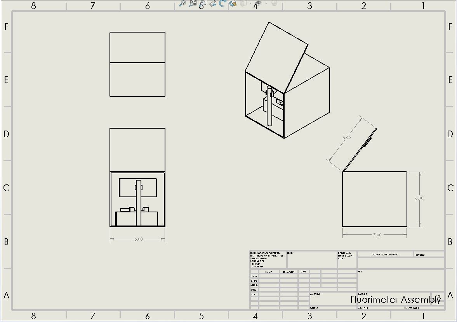This screenshot has width=457, height=322.
Task: Click the Display Style cube icon
Action: (243, 3)
